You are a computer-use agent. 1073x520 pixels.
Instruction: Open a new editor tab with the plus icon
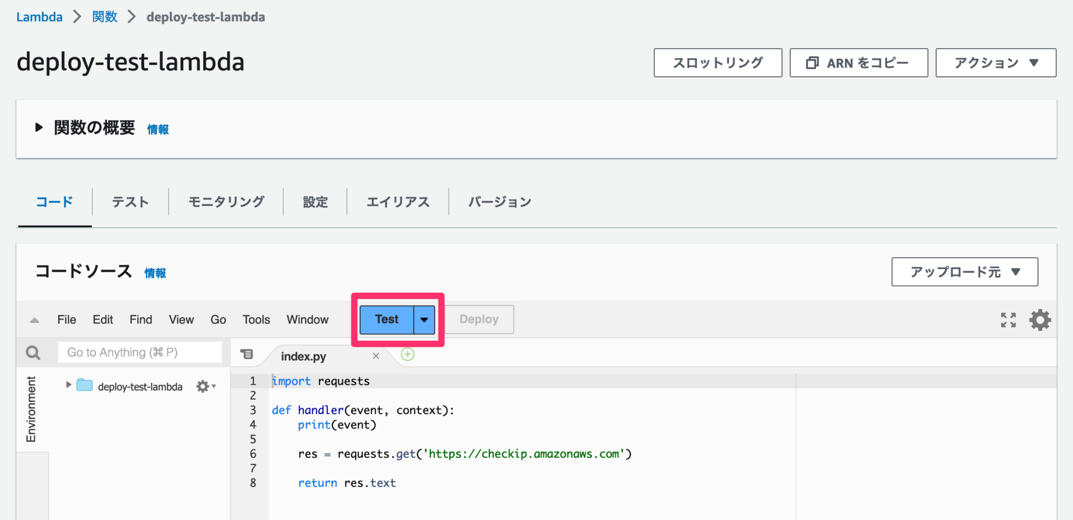pyautogui.click(x=408, y=355)
